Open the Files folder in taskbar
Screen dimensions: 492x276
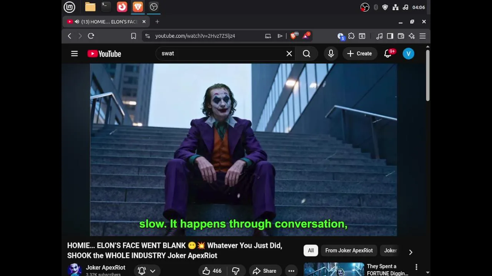pos(90,7)
